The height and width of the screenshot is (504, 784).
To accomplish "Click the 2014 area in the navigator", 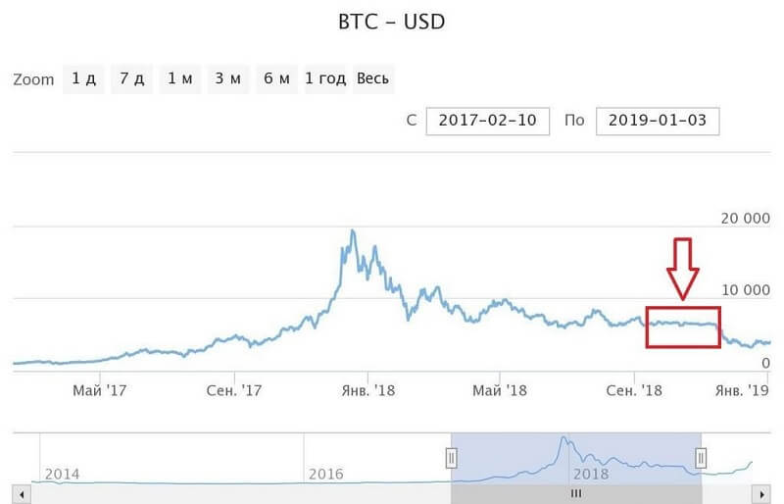I will [61, 474].
